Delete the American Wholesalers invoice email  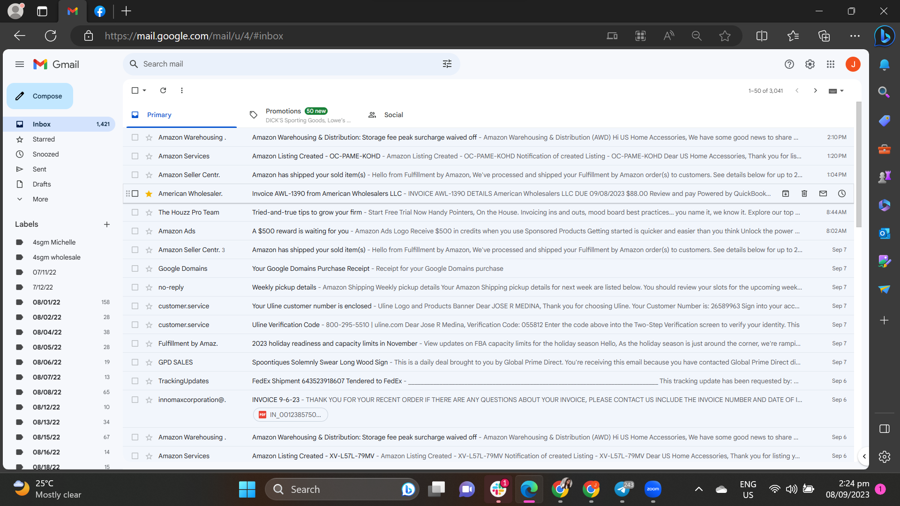(x=804, y=193)
